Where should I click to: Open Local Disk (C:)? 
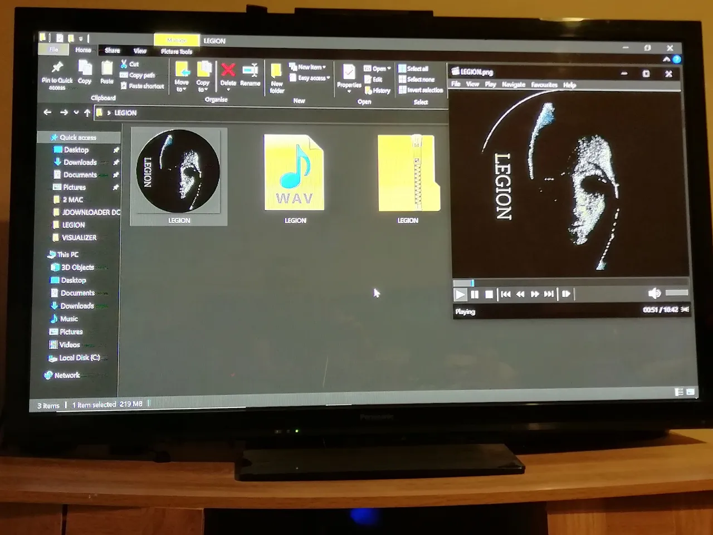(79, 358)
